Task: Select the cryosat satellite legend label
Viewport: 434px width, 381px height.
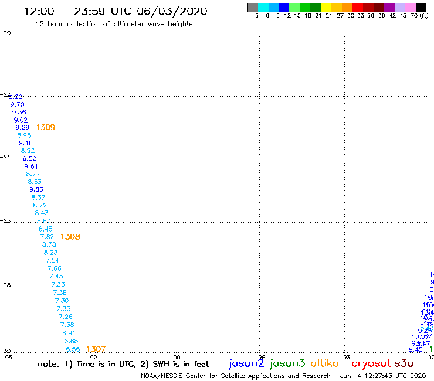Action: pyautogui.click(x=371, y=363)
